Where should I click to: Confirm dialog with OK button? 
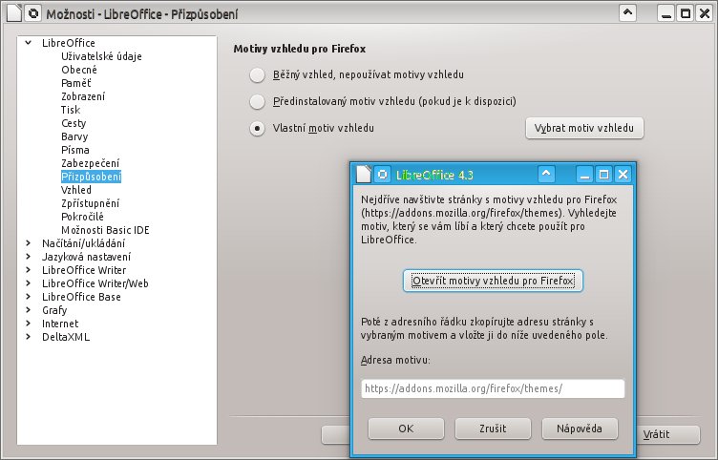pyautogui.click(x=406, y=429)
